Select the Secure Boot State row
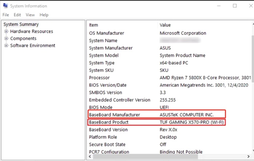 pos(170,145)
